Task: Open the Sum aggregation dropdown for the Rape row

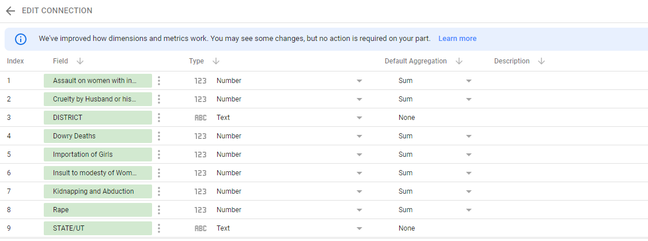Action: coord(469,210)
